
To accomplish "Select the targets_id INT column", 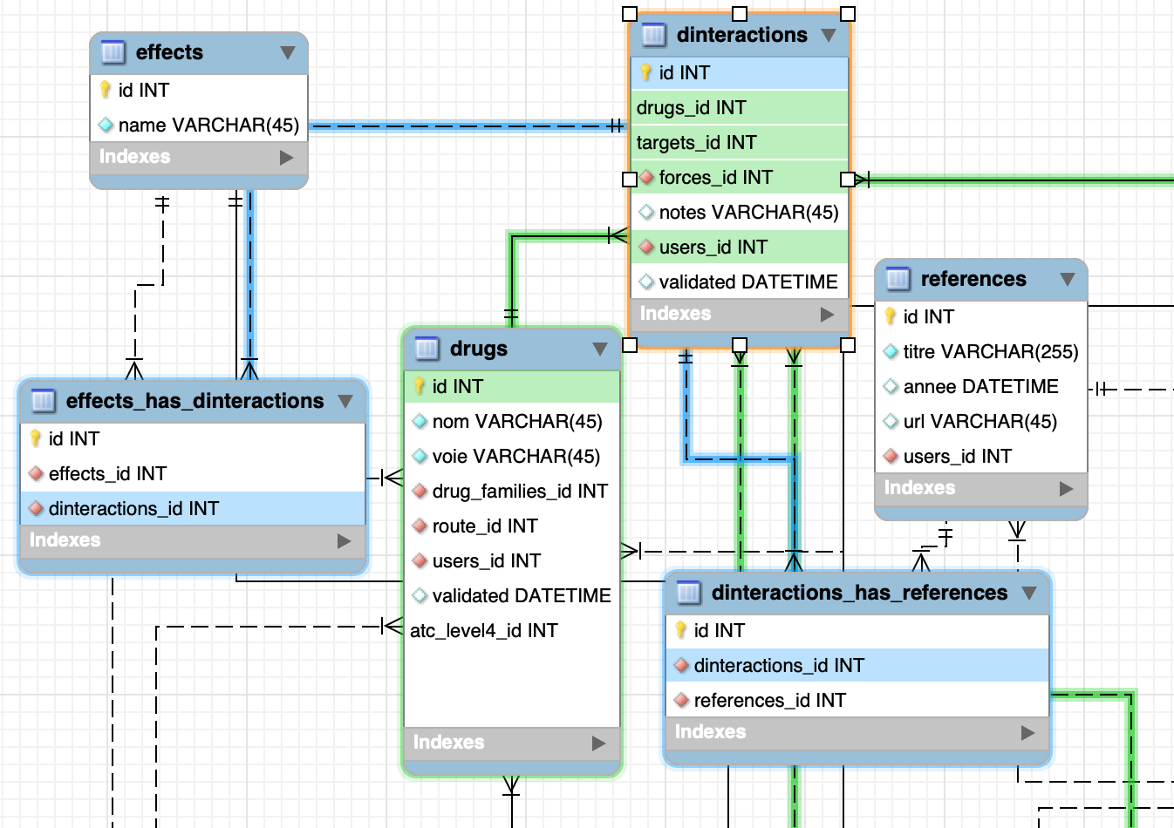I will 740,142.
